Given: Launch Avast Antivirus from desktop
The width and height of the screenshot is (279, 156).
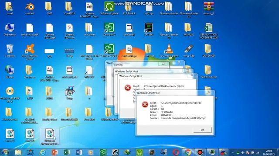Looking at the screenshot, I should pyautogui.click(x=30, y=52).
